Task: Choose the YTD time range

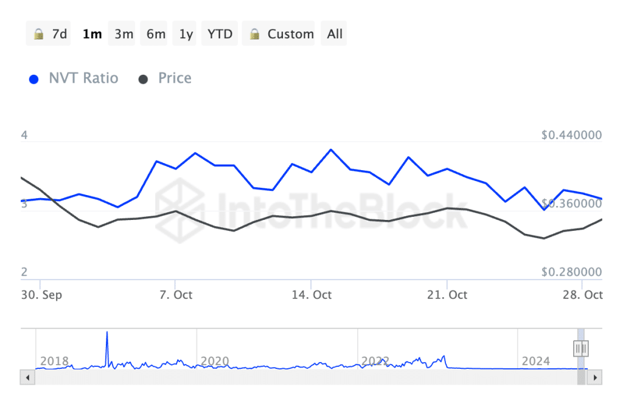Action: pyautogui.click(x=220, y=34)
